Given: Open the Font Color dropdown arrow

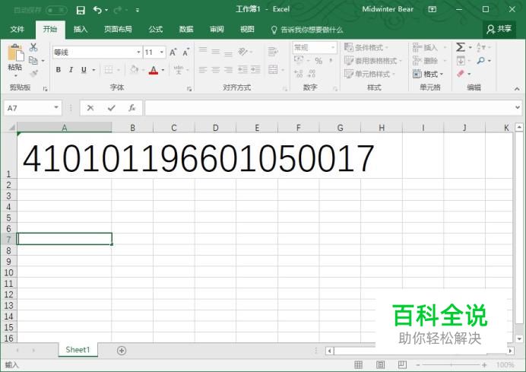Looking at the screenshot, I should click(x=163, y=70).
